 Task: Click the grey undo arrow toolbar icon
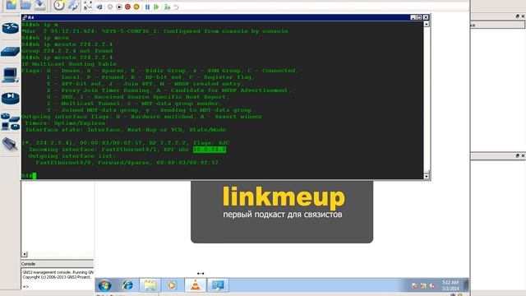[x=176, y=7]
